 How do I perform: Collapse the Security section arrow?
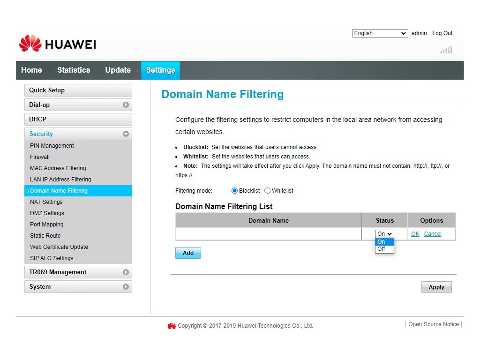pos(126,134)
